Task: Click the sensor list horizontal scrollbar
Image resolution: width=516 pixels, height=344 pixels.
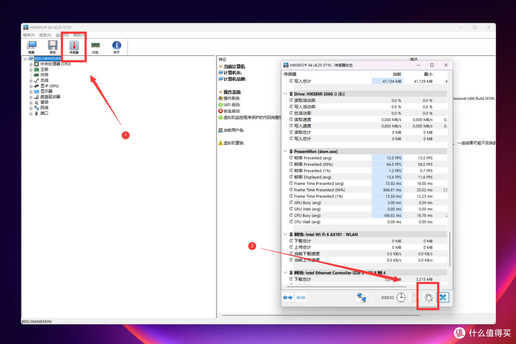Action: [346, 287]
